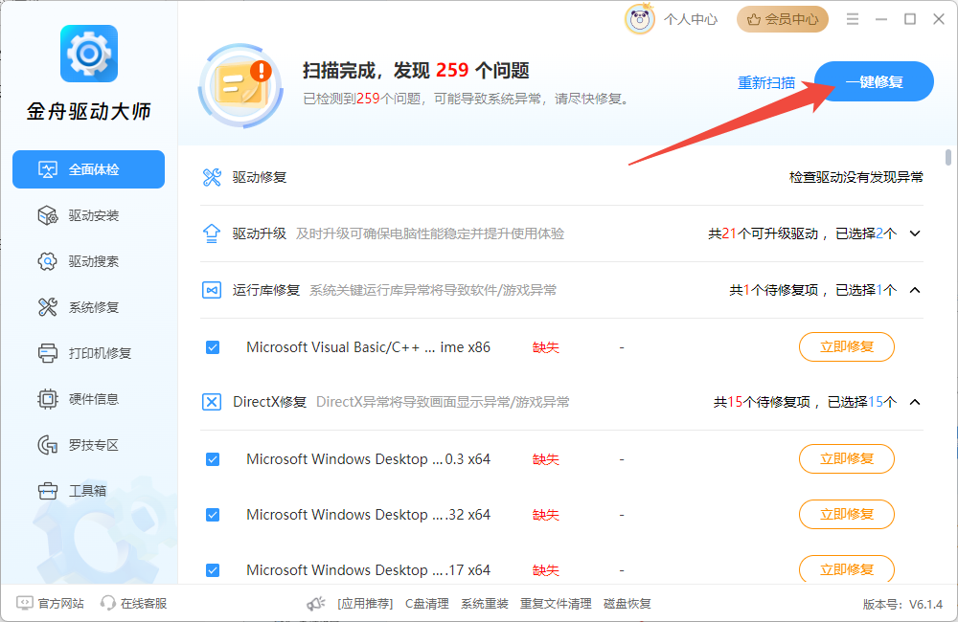Expand the 驱动升级 section chevron
This screenshot has height=622, width=958.
coord(915,233)
